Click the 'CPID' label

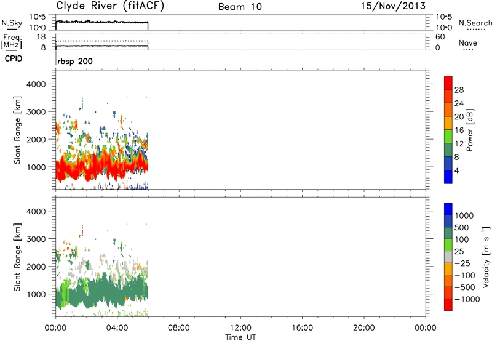tap(14, 58)
